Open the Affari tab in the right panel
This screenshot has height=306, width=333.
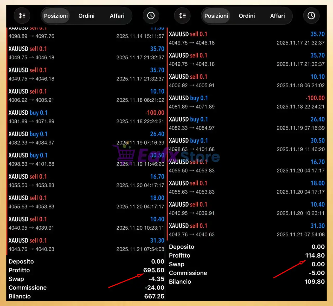[x=277, y=16]
